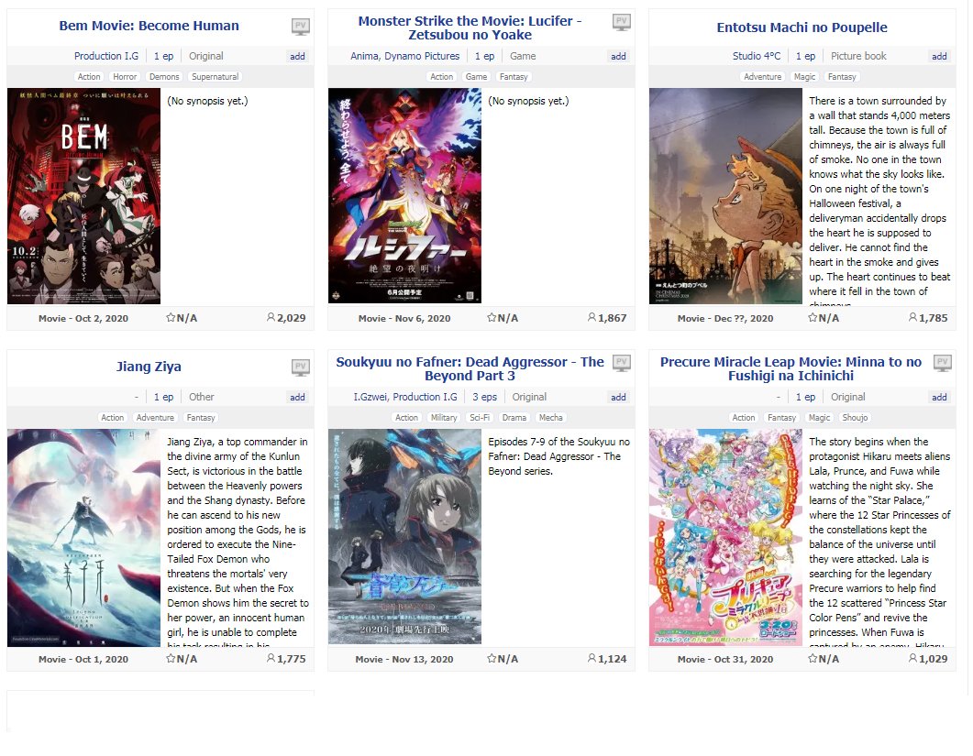
Task: Open Soukyuu no Fafner poster thumbnail
Action: 404,537
